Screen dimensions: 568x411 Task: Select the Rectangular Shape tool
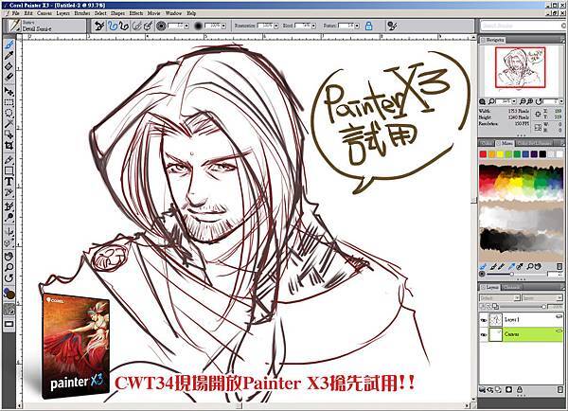point(9,170)
